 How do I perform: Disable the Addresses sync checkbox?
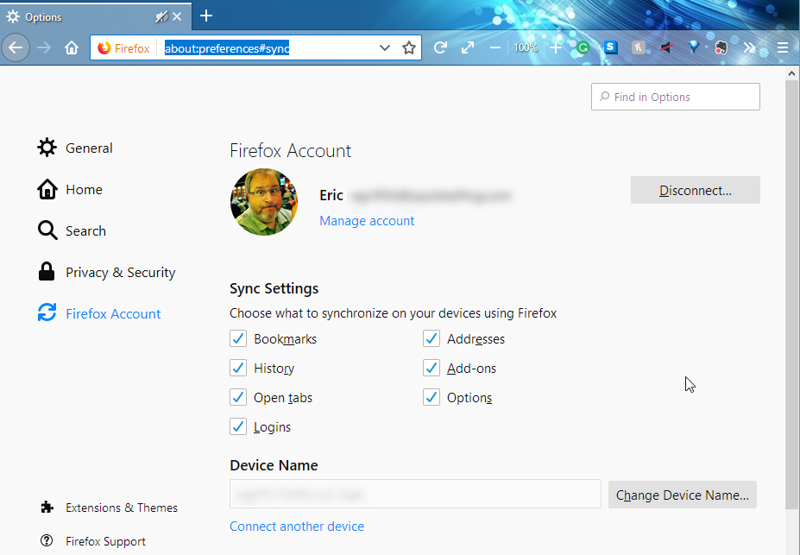click(x=431, y=338)
